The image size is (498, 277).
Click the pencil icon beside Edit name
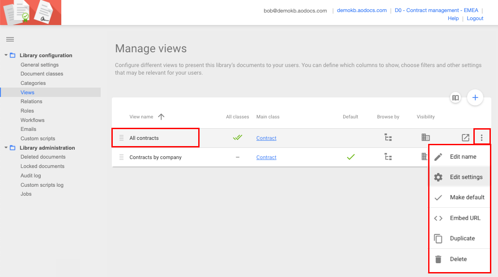[x=438, y=156]
